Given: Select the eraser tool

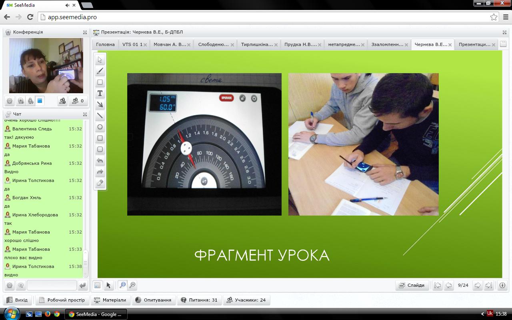Looking at the screenshot, I should coord(100,183).
